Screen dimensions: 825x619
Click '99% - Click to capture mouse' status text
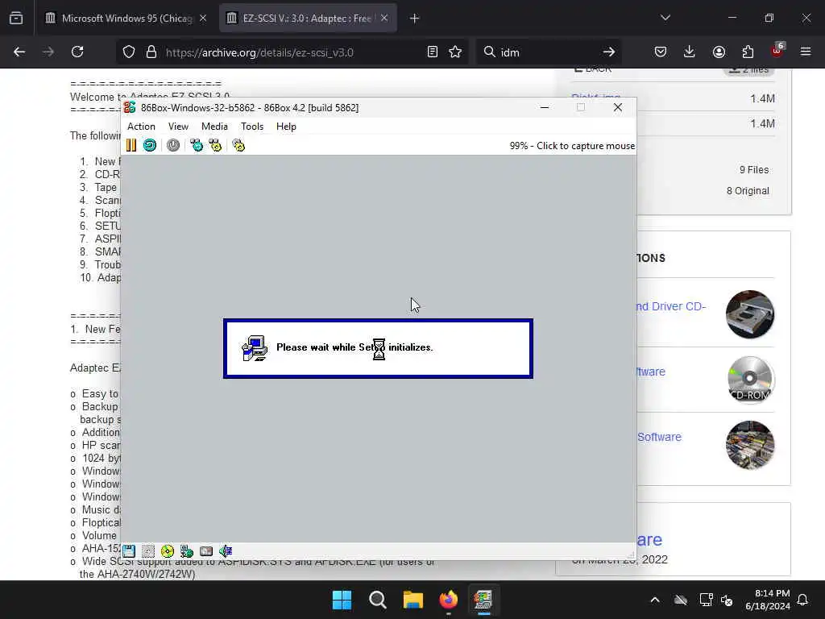[572, 146]
